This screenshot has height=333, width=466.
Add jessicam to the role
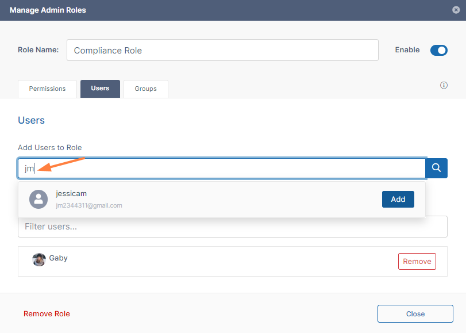pos(398,199)
